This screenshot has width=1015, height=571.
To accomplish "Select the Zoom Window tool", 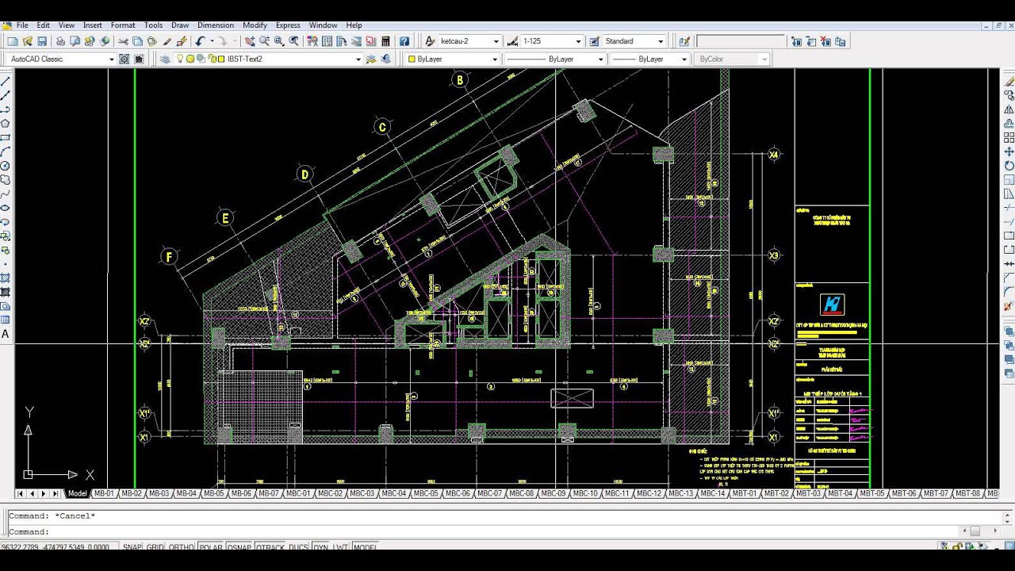I will pos(279,41).
